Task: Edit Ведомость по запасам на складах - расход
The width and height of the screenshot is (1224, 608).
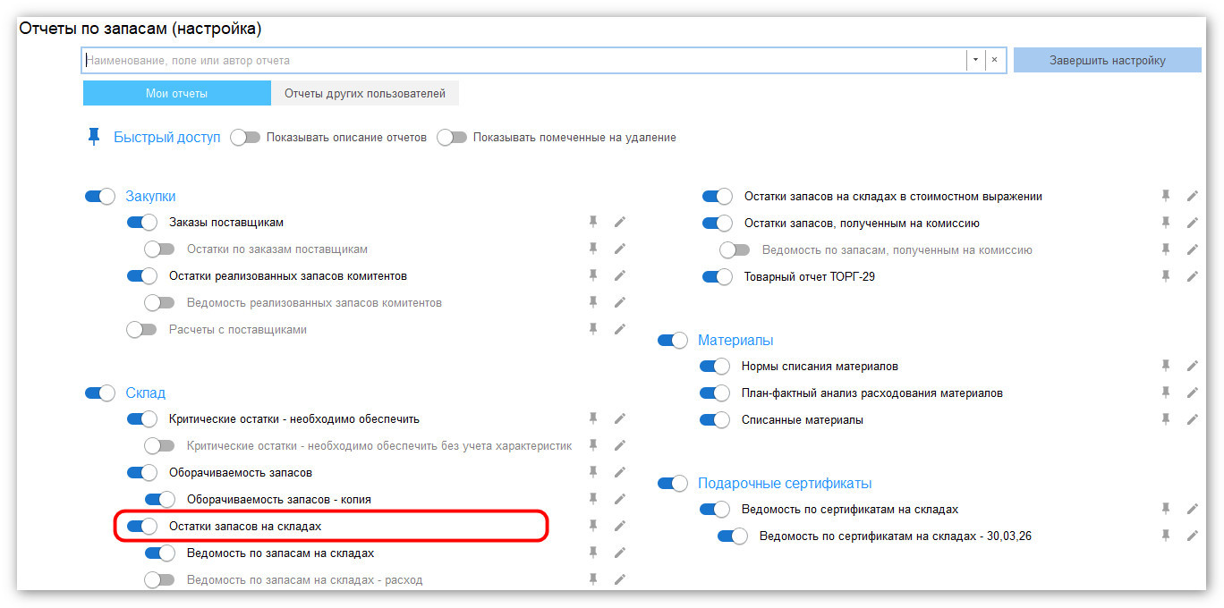Action: 619,579
